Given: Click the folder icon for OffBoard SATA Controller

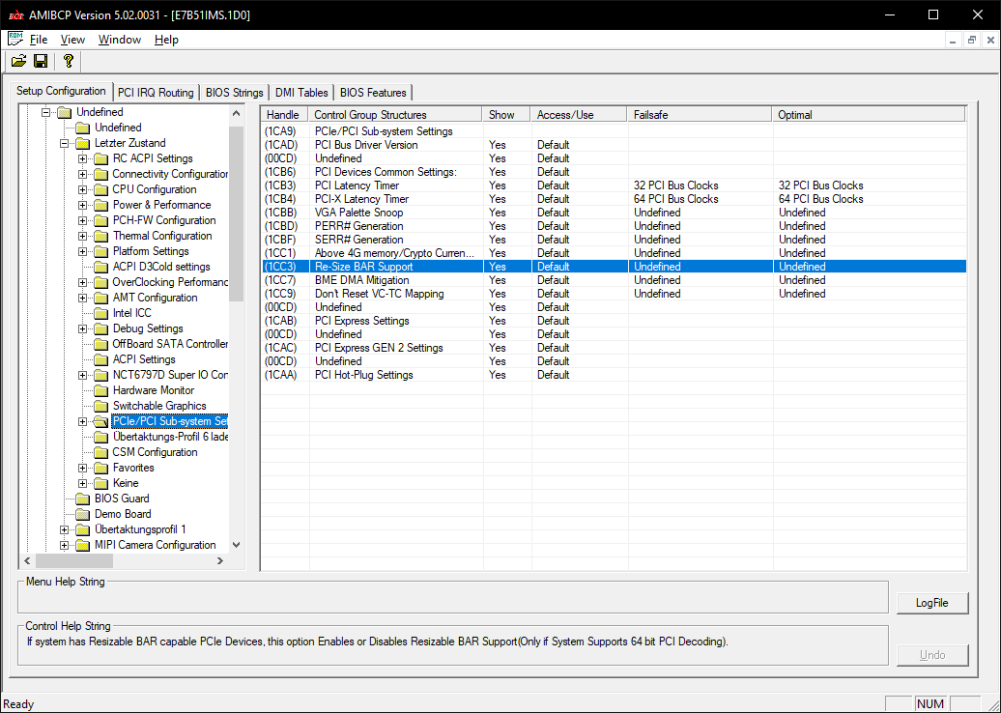Looking at the screenshot, I should coord(100,344).
